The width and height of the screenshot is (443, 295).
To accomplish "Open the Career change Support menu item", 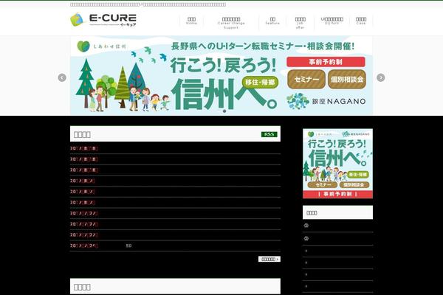I will tap(231, 23).
